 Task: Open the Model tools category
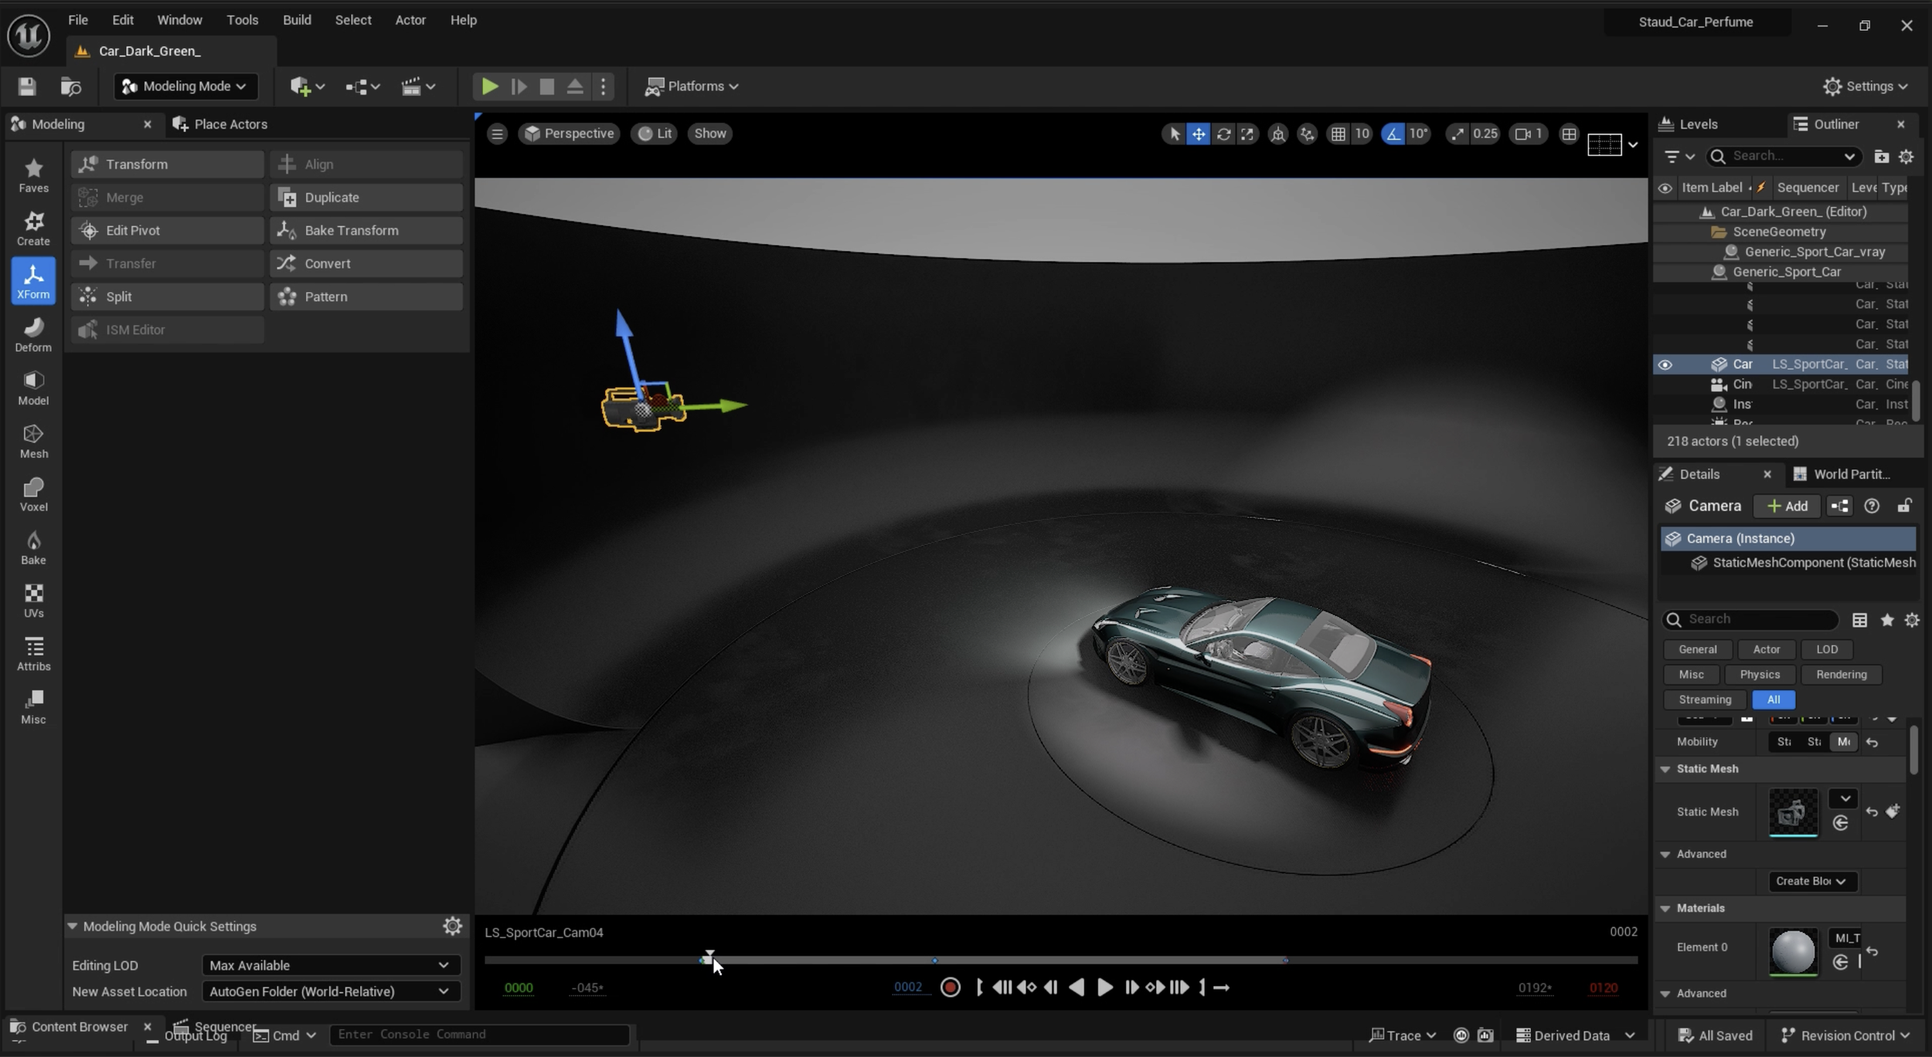point(33,388)
